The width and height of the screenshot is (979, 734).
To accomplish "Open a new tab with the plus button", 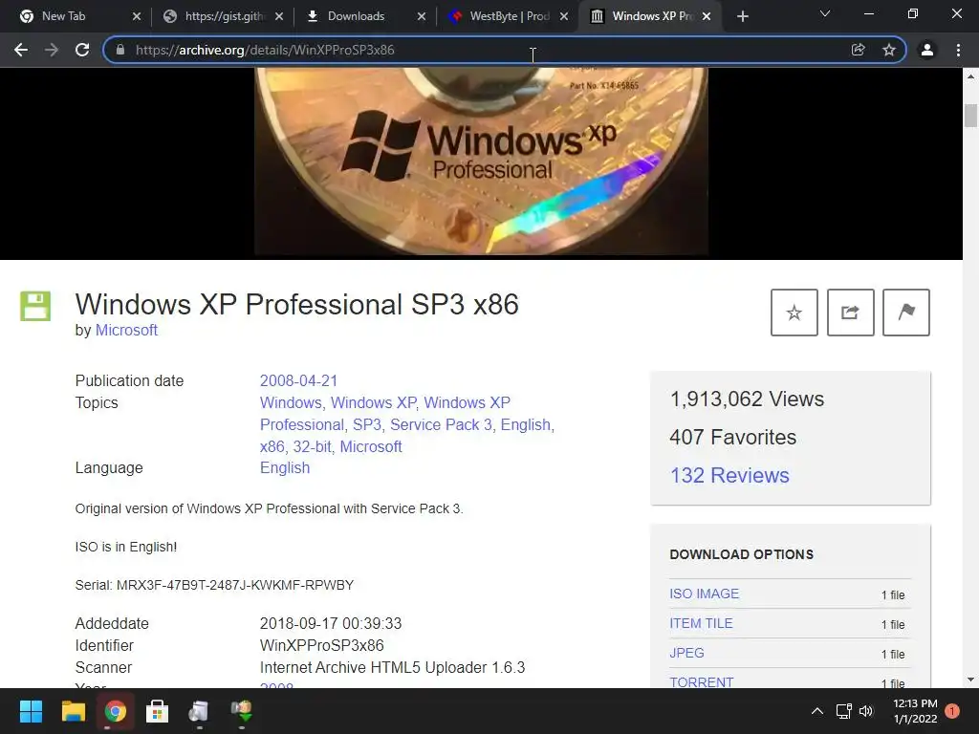I will click(x=742, y=16).
